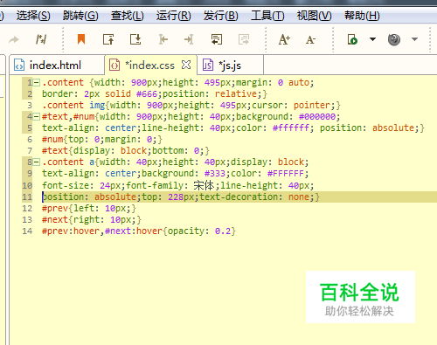Open the 选择(S) menu
The height and width of the screenshot is (345, 437).
(x=33, y=16)
